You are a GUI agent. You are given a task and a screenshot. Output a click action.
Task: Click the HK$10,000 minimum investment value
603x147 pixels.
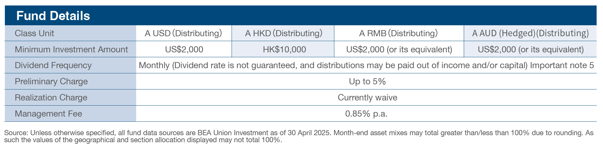pyautogui.click(x=284, y=49)
